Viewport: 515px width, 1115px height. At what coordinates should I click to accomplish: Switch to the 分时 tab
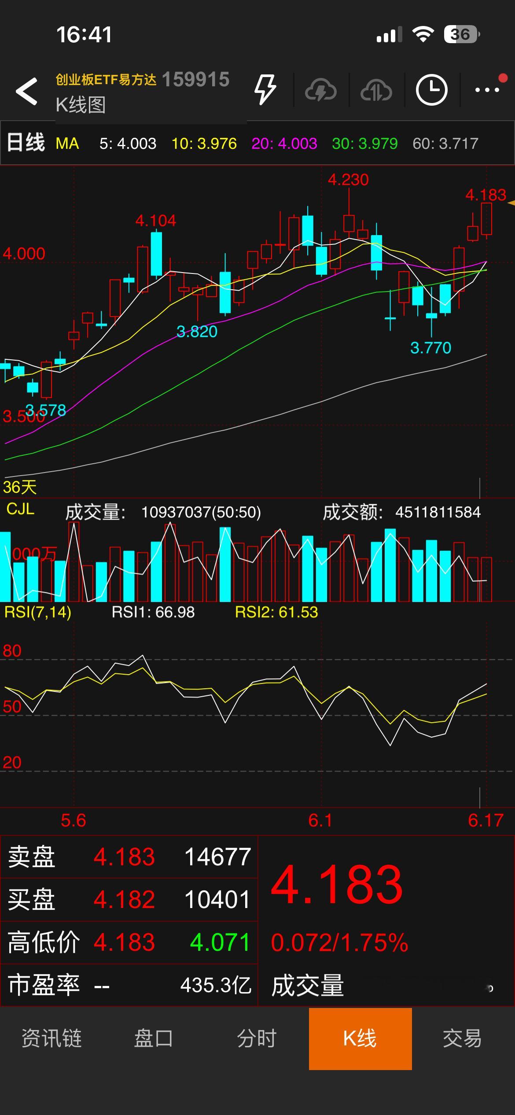(x=257, y=1038)
